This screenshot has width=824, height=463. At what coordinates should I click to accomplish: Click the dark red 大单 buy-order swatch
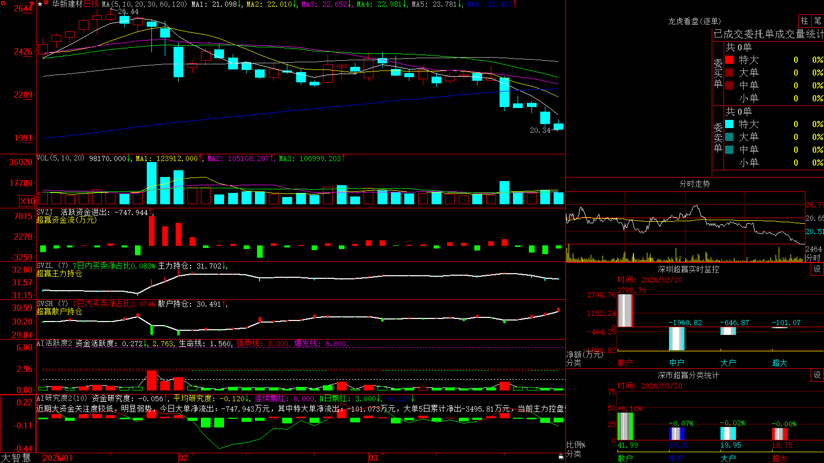(729, 73)
